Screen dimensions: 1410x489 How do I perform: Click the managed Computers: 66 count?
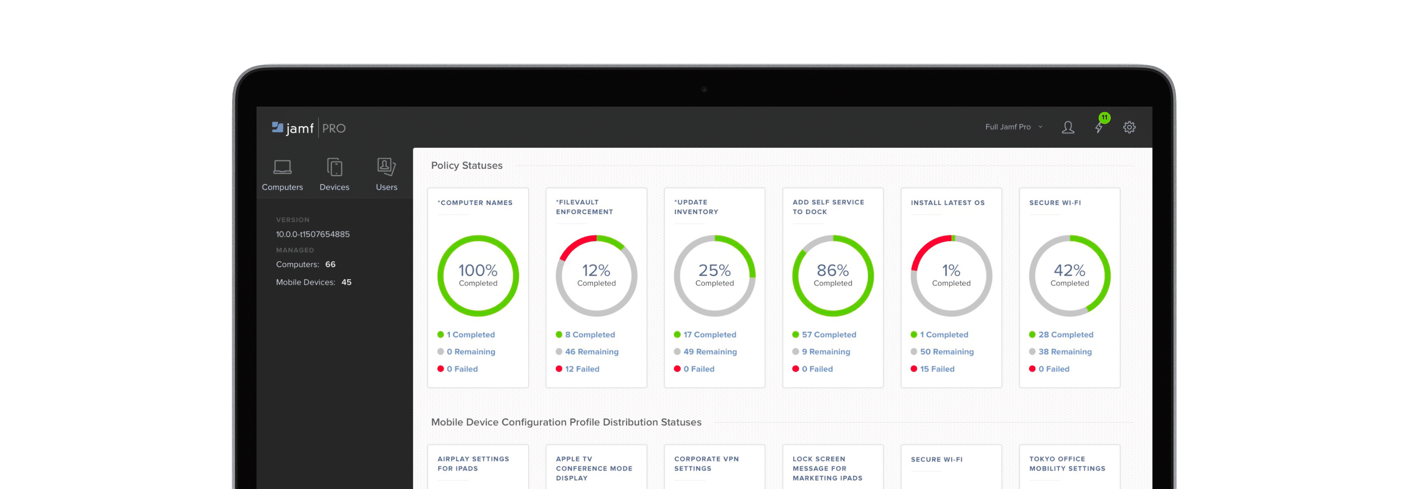click(305, 264)
